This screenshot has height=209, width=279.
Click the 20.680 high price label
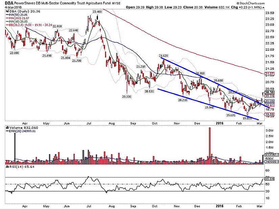point(218,80)
